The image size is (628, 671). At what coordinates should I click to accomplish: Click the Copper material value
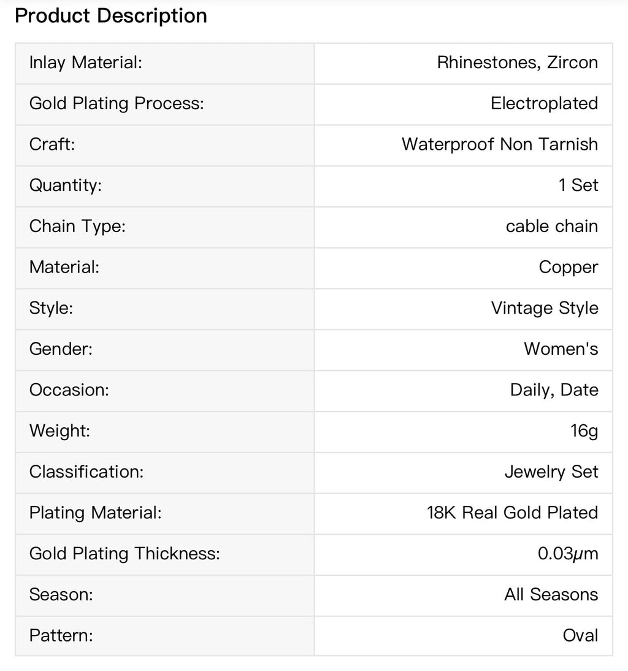tap(569, 268)
